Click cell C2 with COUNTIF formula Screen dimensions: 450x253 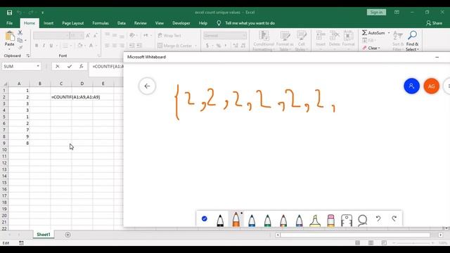61,97
